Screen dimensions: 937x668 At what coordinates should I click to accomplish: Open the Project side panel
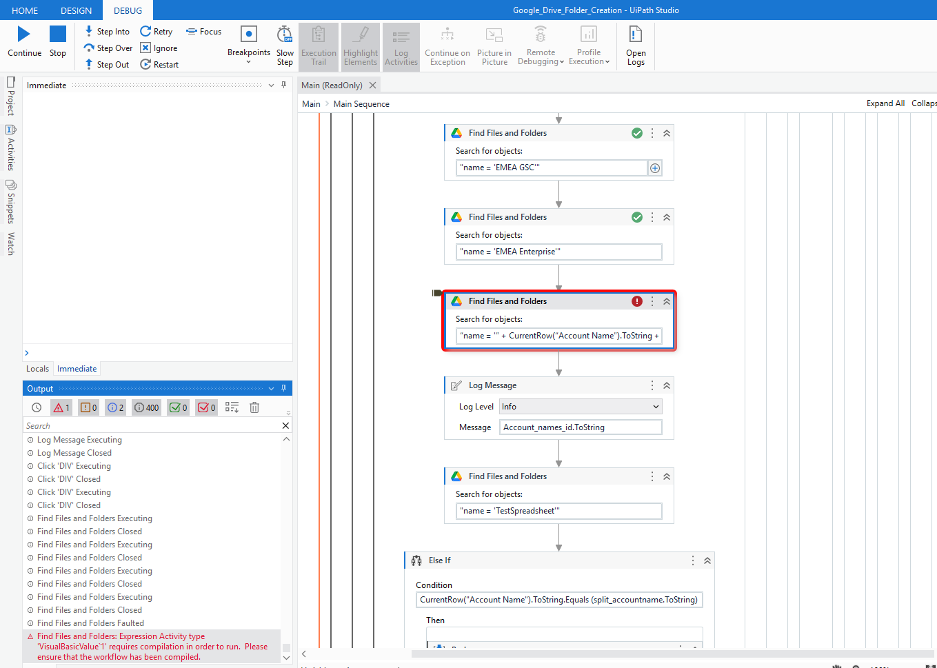pos(10,97)
